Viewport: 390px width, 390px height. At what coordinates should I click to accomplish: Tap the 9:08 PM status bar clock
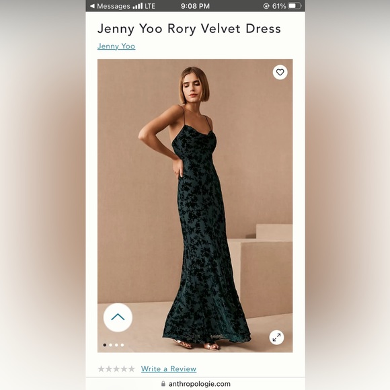click(195, 6)
